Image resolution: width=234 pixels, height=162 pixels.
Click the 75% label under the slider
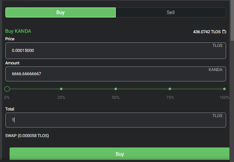click(x=170, y=98)
